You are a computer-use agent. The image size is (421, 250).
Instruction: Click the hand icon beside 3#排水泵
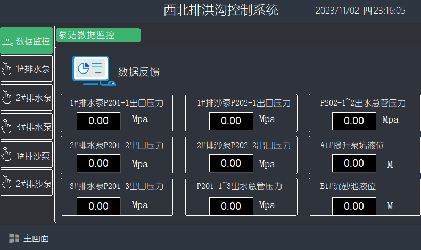pos(7,126)
